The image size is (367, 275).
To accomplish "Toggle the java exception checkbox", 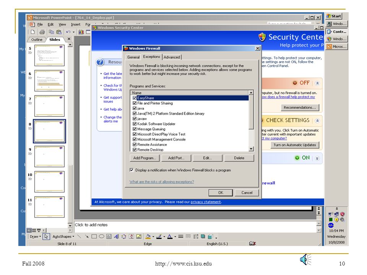I will pos(135,108).
